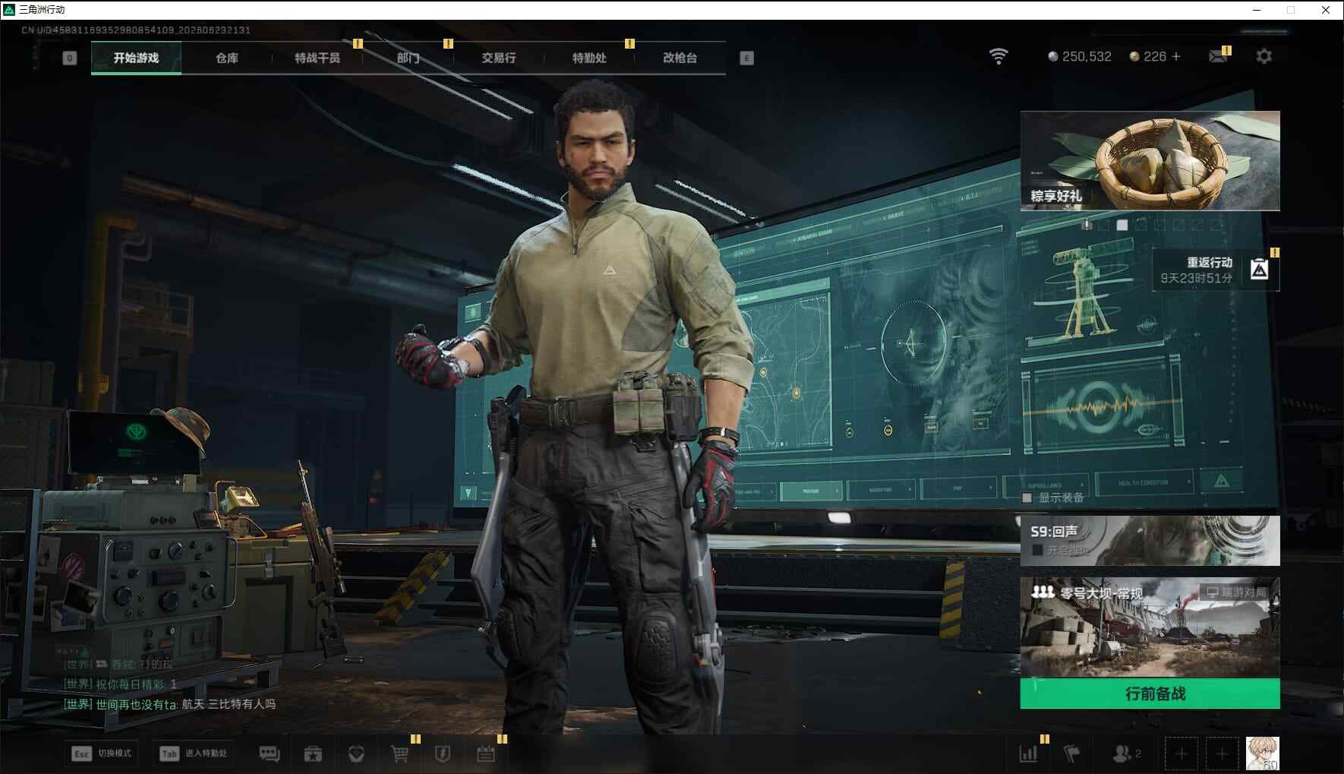Screen dimensions: 1344x774
Task: Open the S9:回声 season banner
Action: click(x=1150, y=540)
